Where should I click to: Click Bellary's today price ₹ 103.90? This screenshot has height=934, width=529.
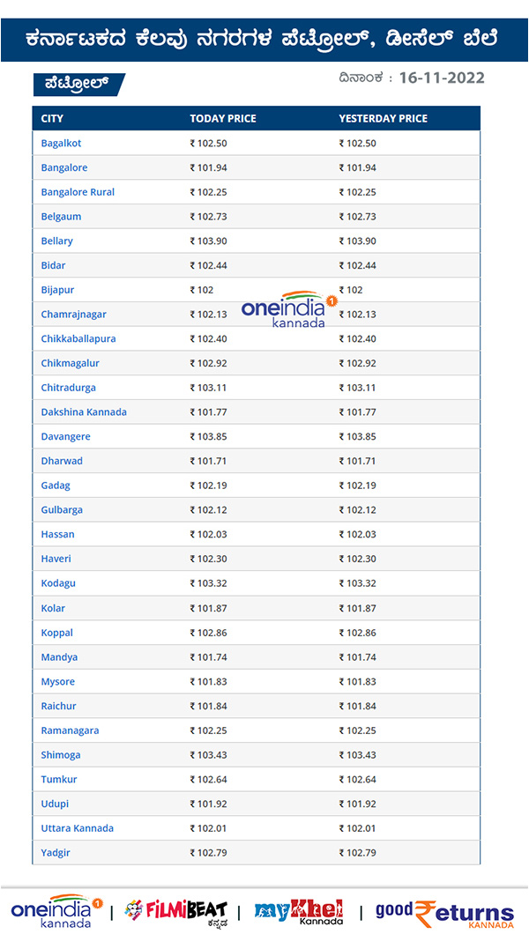pos(212,241)
